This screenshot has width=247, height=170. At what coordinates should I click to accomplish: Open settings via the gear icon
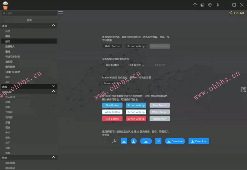(x=210, y=5)
